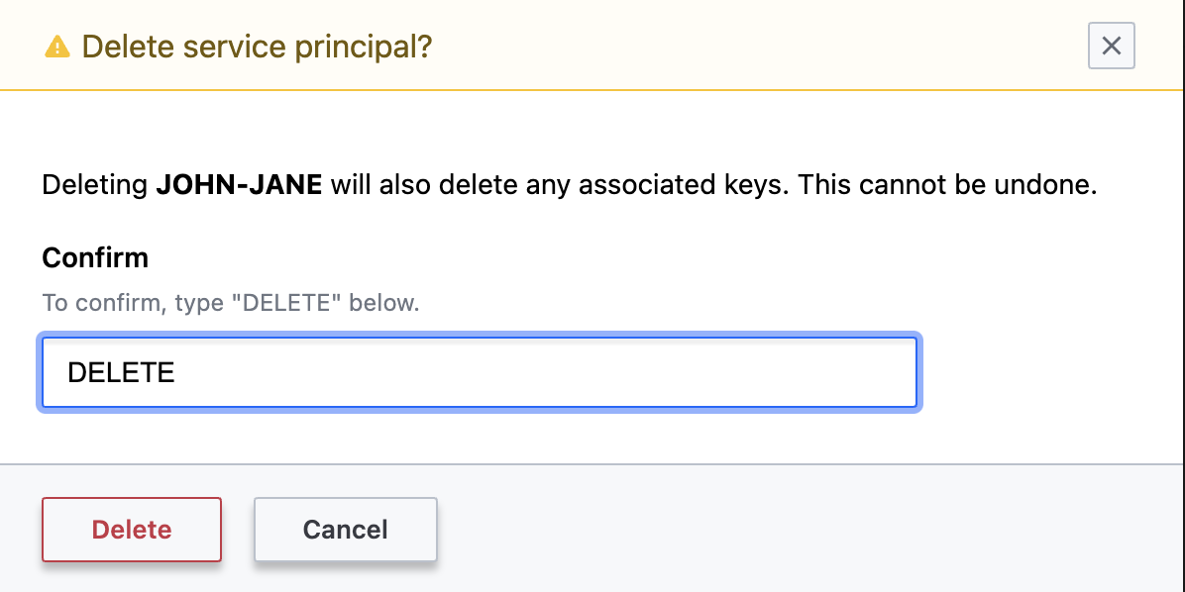Close the dialog with the X button
Image resolution: width=1185 pixels, height=592 pixels.
click(x=1111, y=46)
